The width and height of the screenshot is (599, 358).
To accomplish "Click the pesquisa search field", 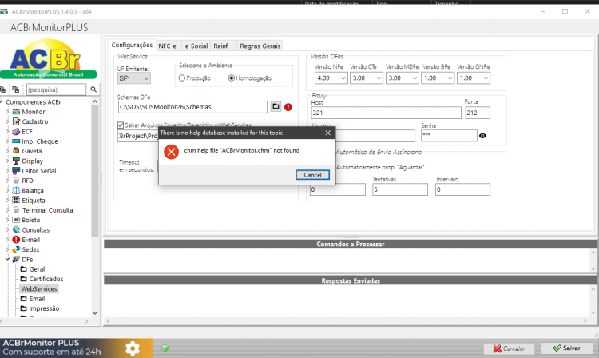I will tap(56, 89).
